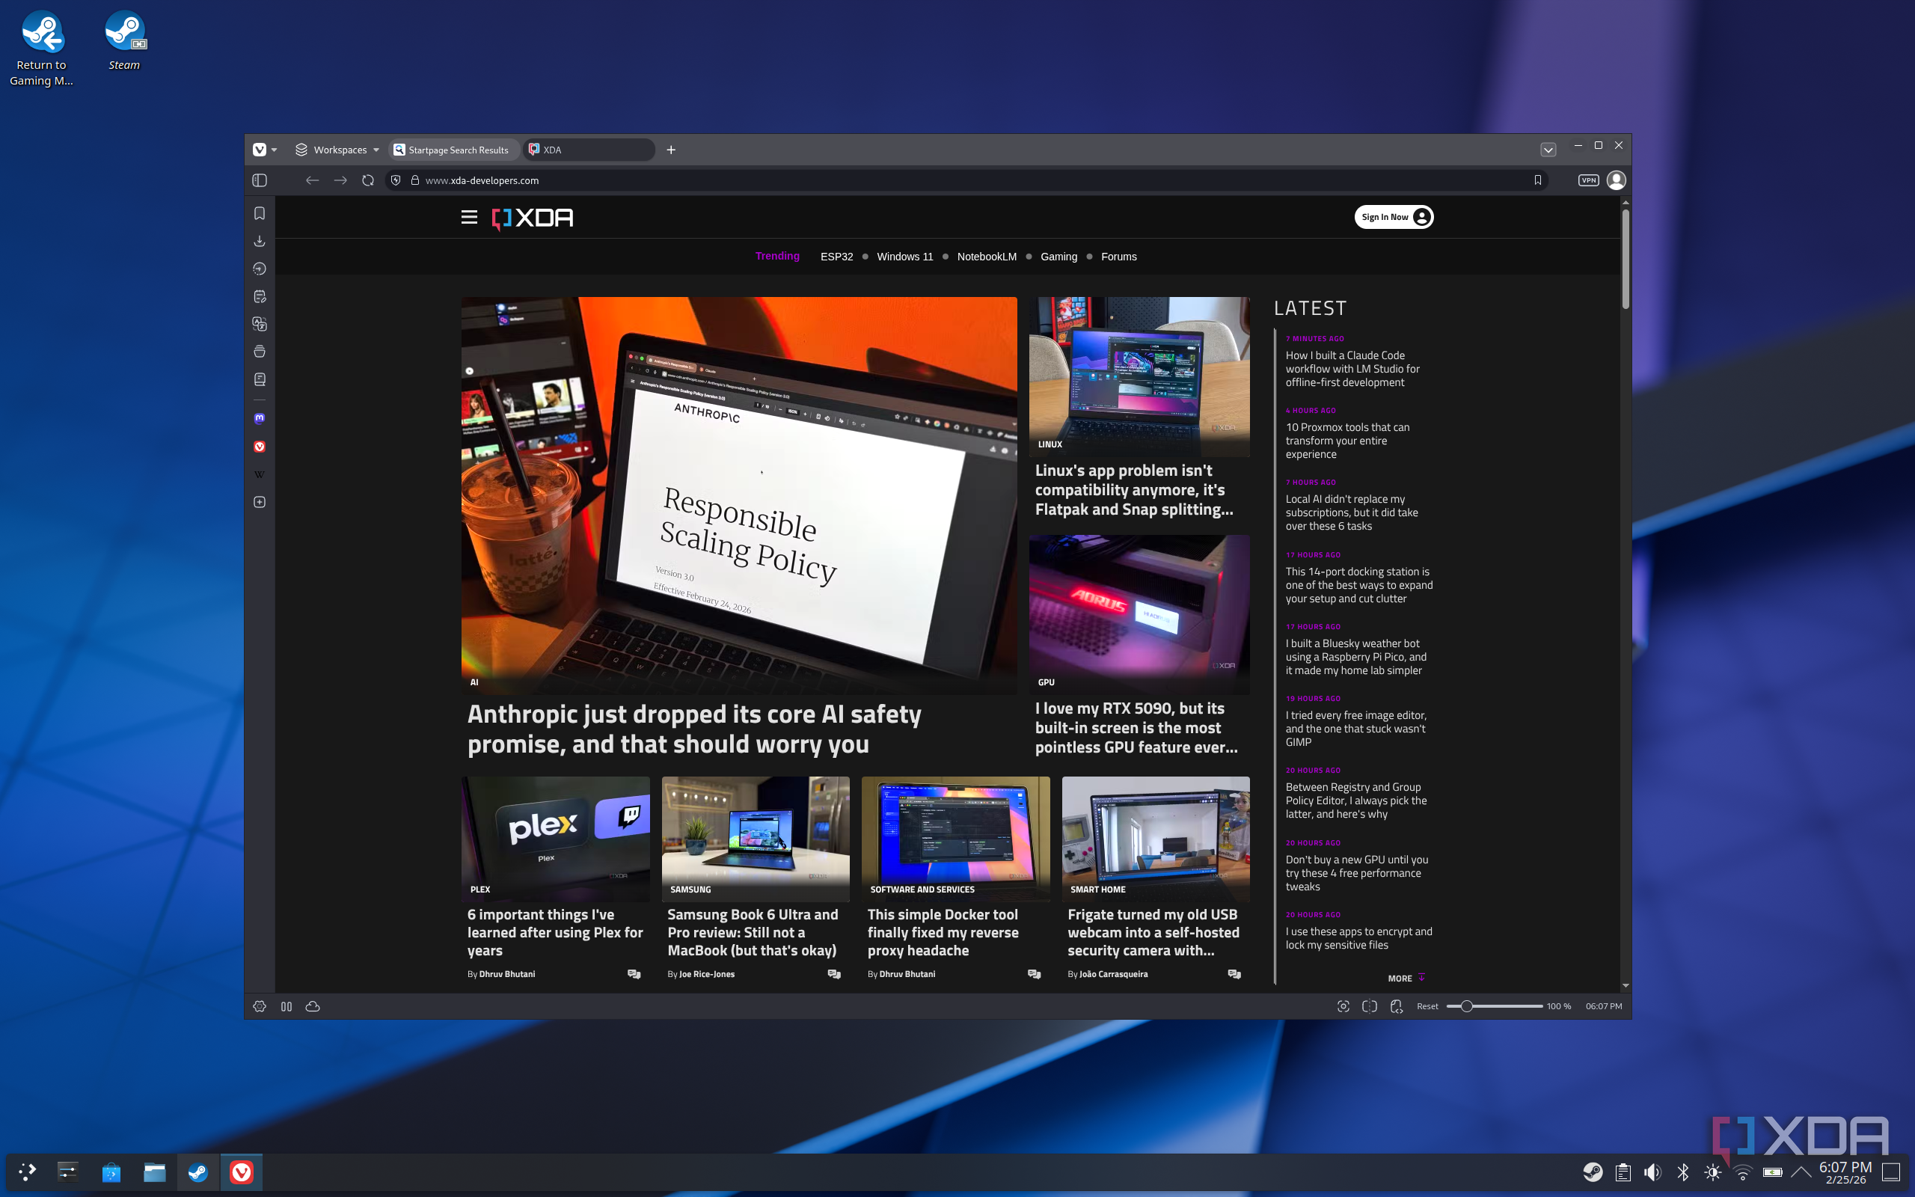Open the XDA hamburger menu

469,217
